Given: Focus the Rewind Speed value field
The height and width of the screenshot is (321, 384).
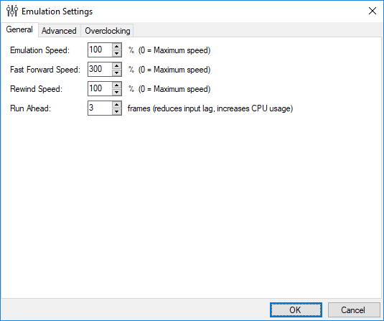Looking at the screenshot, I should pos(100,89).
